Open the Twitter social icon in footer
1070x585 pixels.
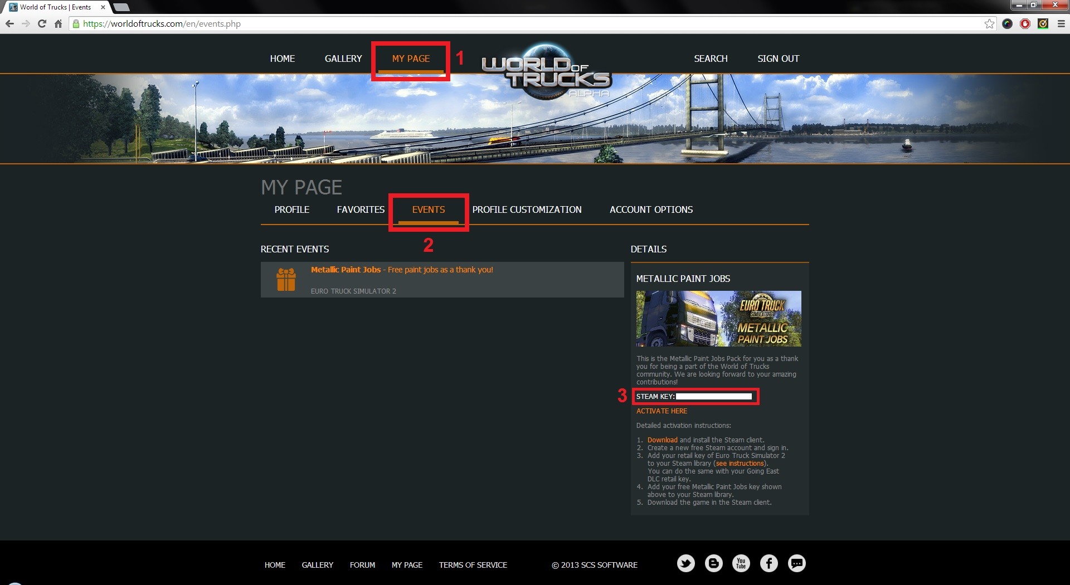(x=686, y=563)
